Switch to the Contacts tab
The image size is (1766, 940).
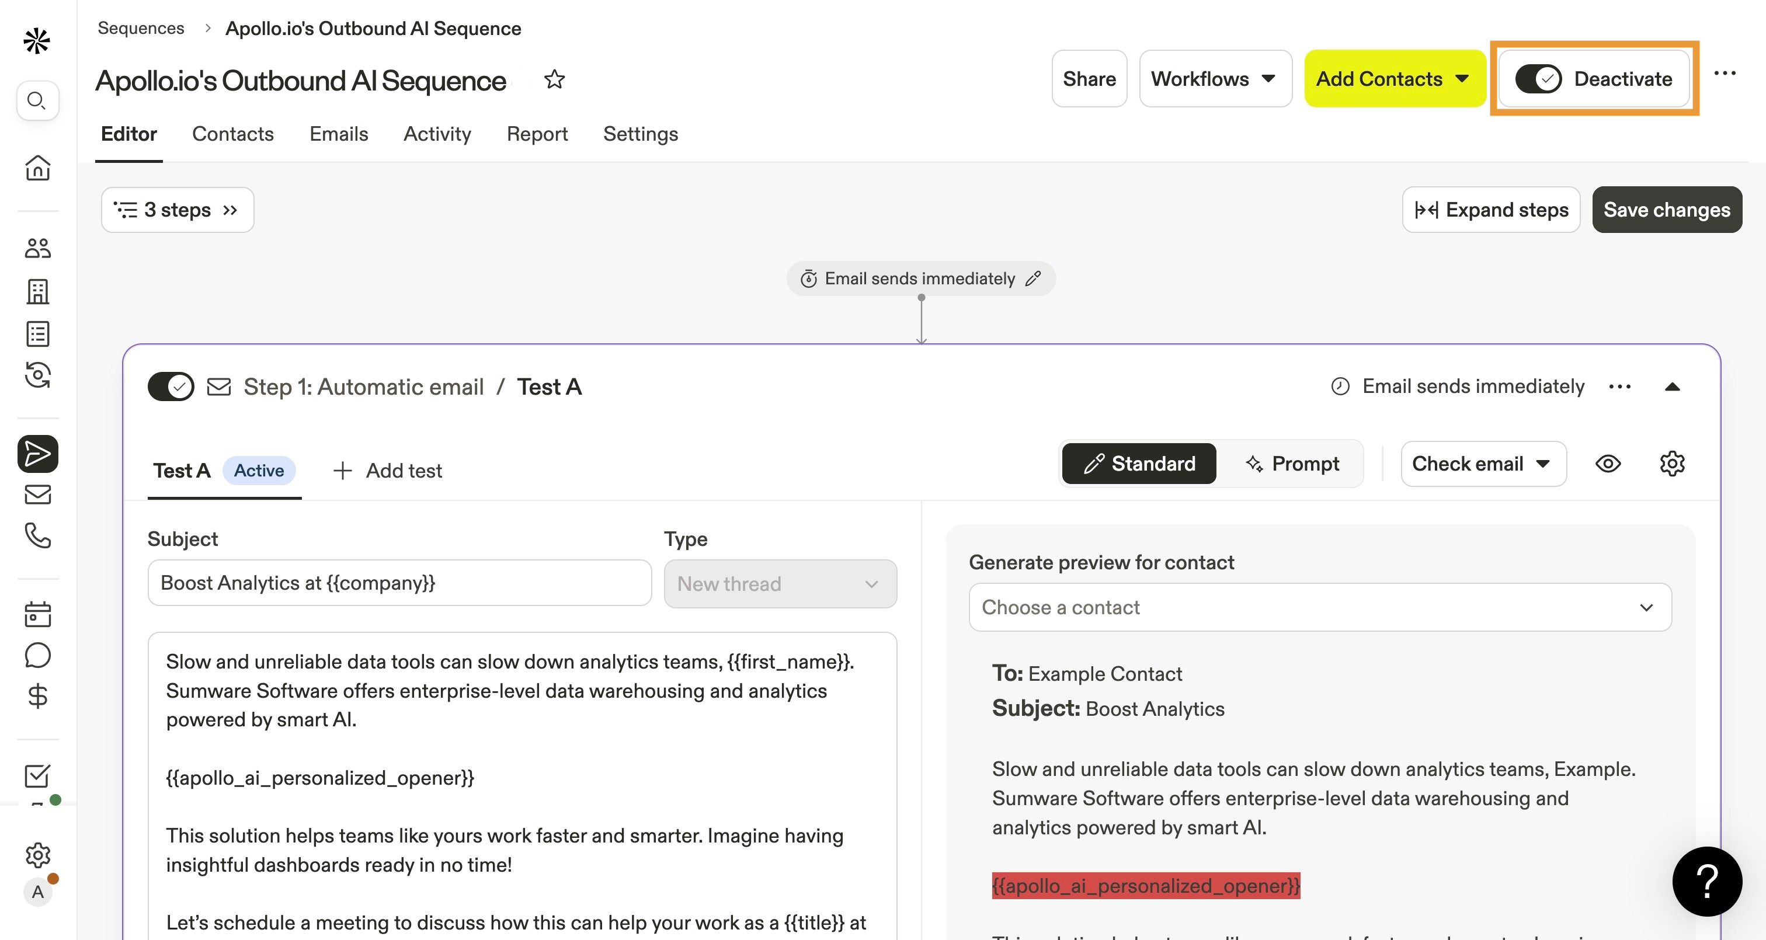click(x=233, y=134)
